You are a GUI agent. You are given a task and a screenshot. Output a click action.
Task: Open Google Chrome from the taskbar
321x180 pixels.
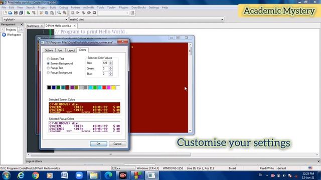click(36, 175)
